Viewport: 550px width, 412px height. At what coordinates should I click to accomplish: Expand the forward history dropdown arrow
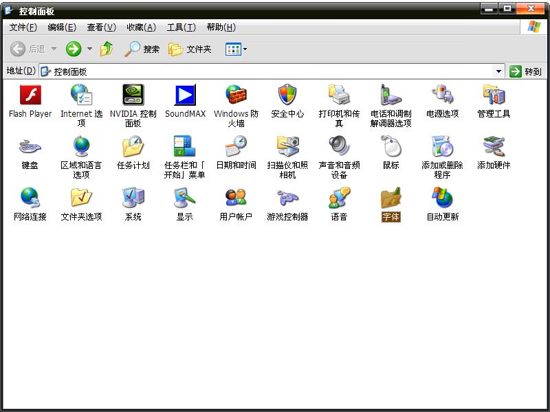coord(90,49)
